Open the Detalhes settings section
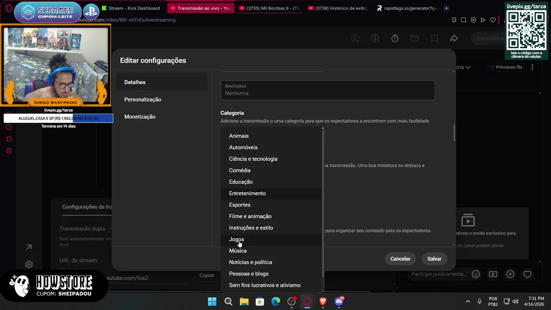This screenshot has height=310, width=551. (x=161, y=82)
